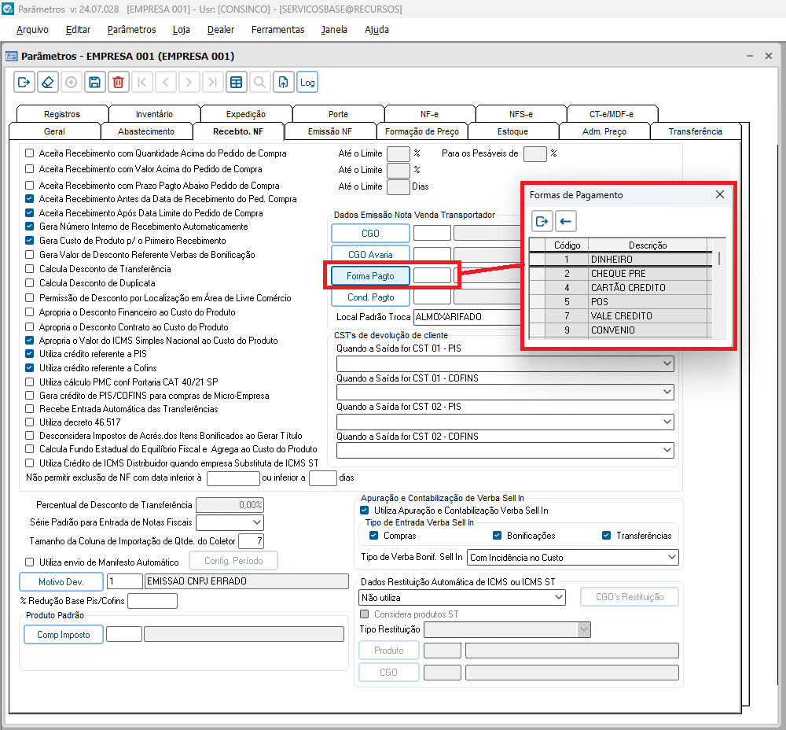786x730 pixels.
Task: Open the table grid view icon
Action: (236, 83)
